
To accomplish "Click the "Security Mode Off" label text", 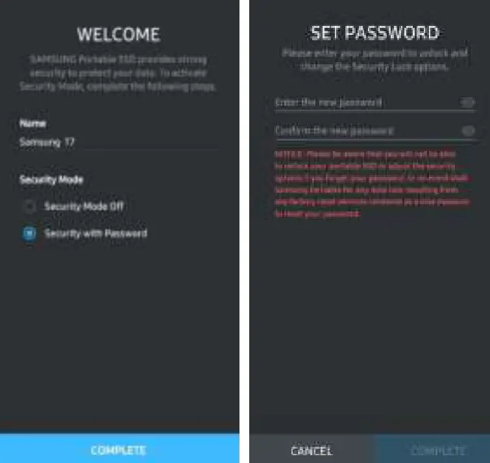I will tap(84, 206).
